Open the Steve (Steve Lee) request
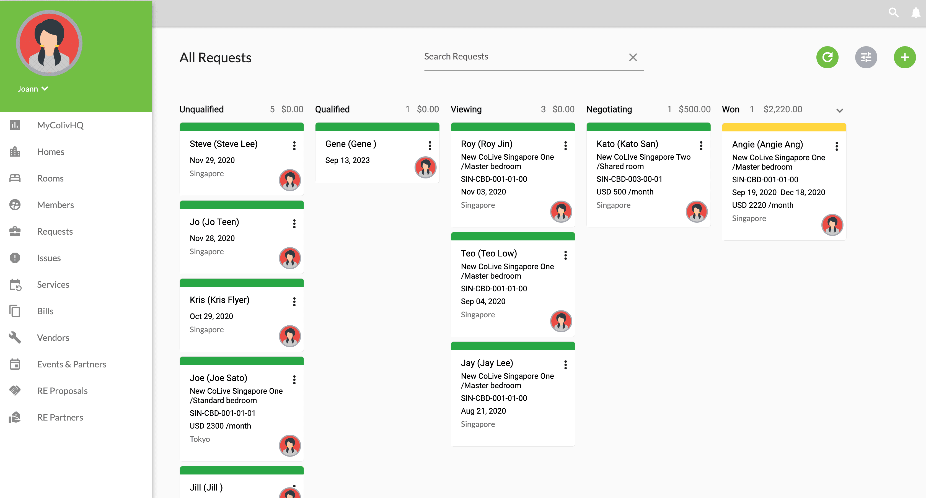Image resolution: width=926 pixels, height=498 pixels. (x=224, y=144)
